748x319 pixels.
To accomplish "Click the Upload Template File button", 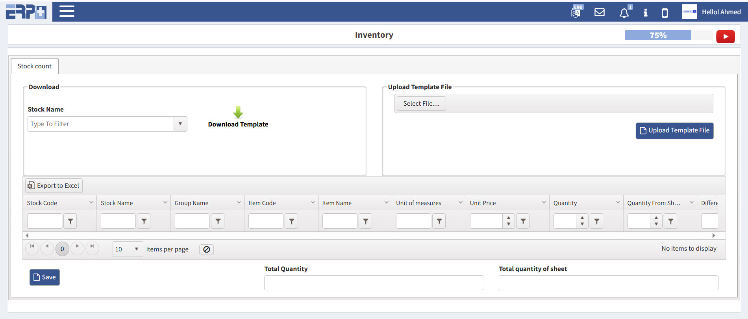I will click(x=674, y=130).
